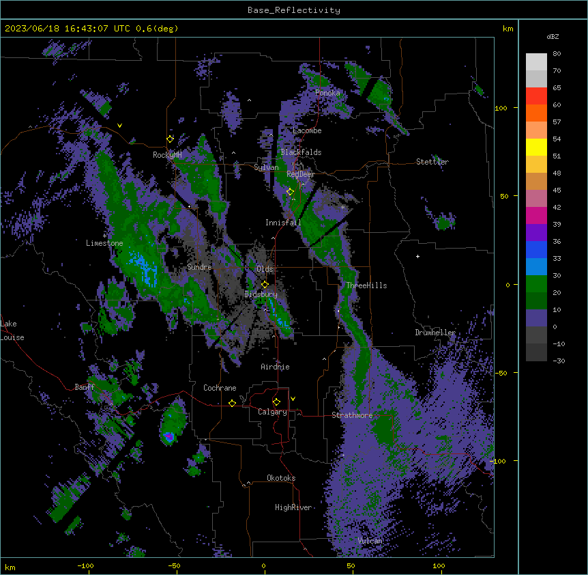This screenshot has width=588, height=575.
Task: Select the white 80-70 dBZ legend swatch
Action: pos(536,62)
